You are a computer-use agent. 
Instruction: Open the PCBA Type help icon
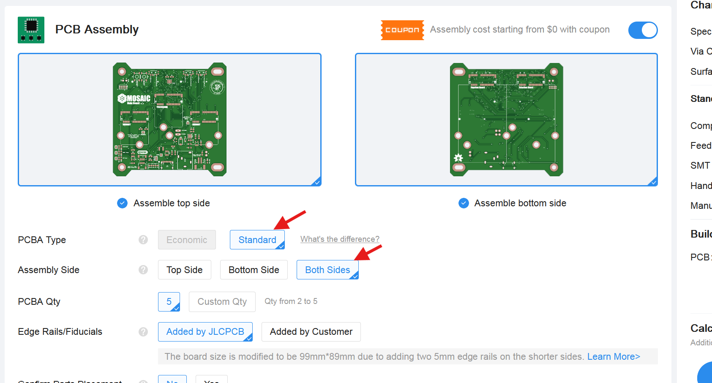[143, 240]
